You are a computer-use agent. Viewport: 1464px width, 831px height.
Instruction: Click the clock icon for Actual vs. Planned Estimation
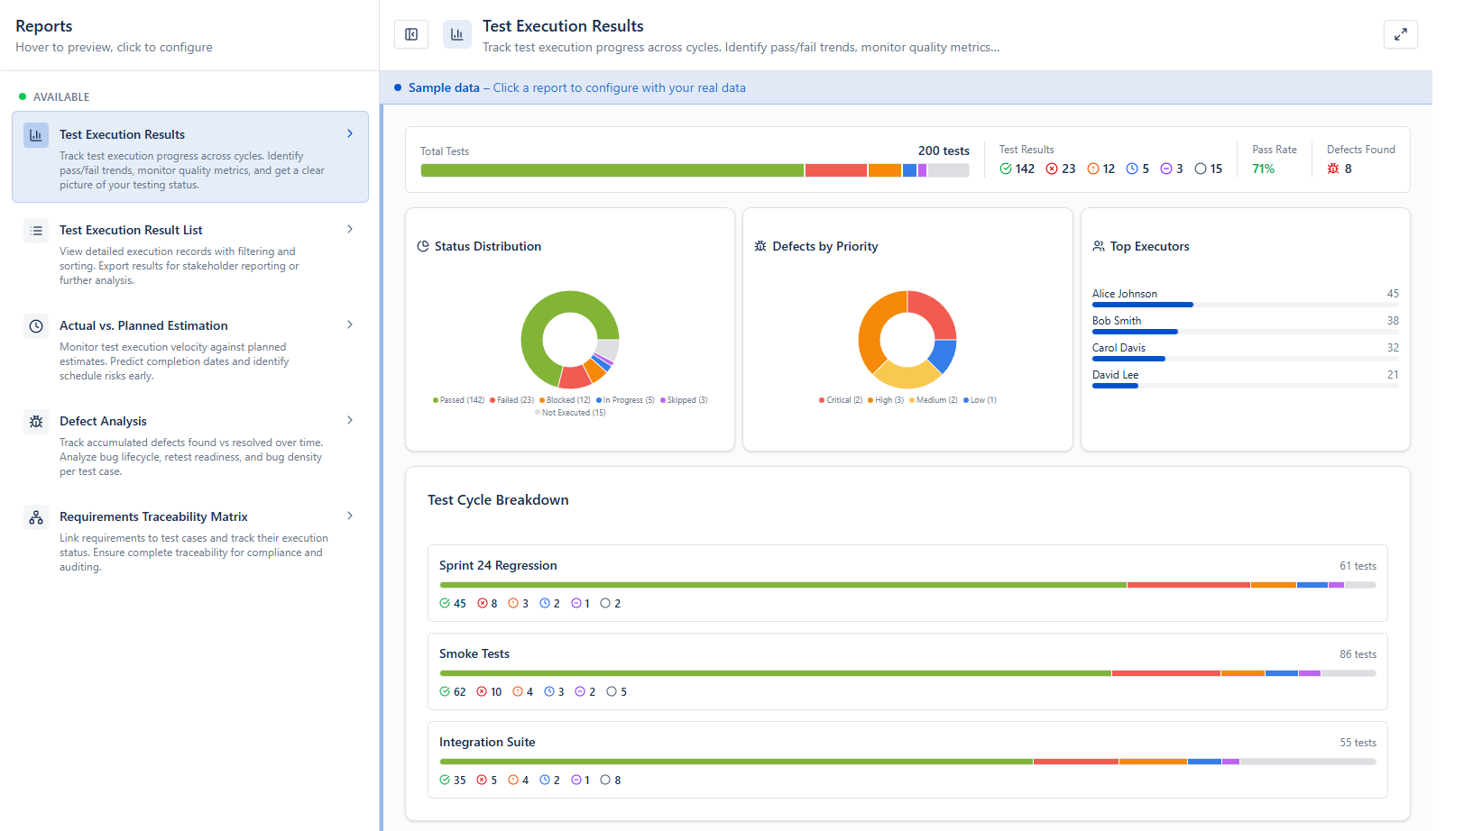tap(36, 326)
